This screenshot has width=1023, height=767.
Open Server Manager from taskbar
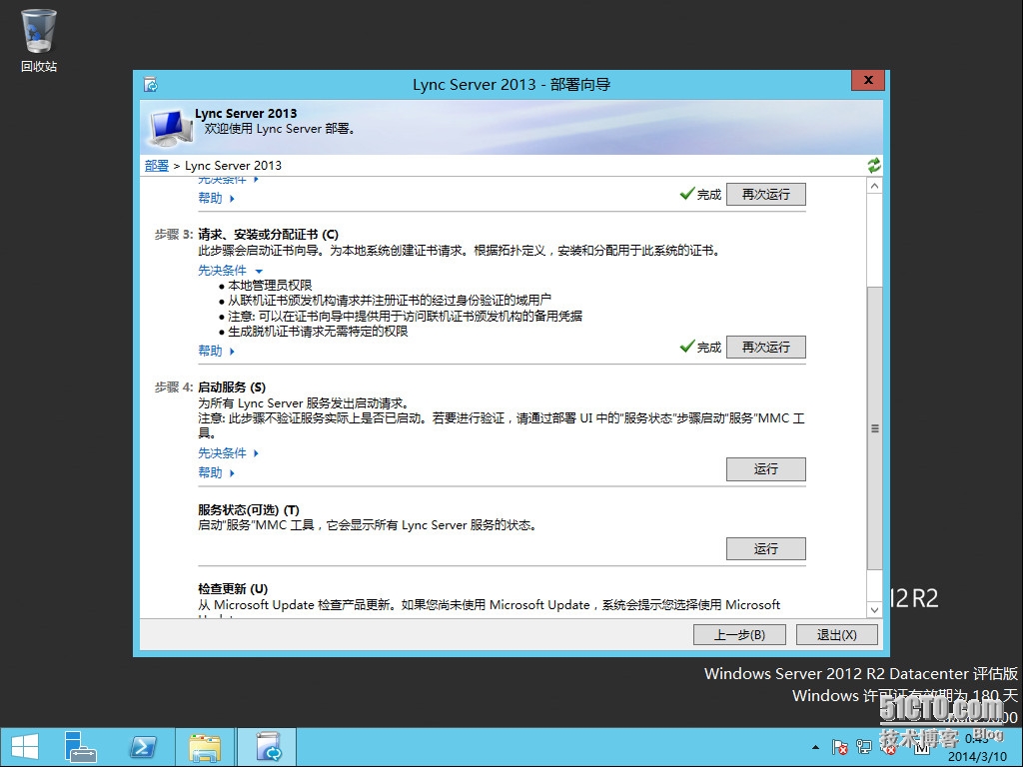[x=80, y=747]
